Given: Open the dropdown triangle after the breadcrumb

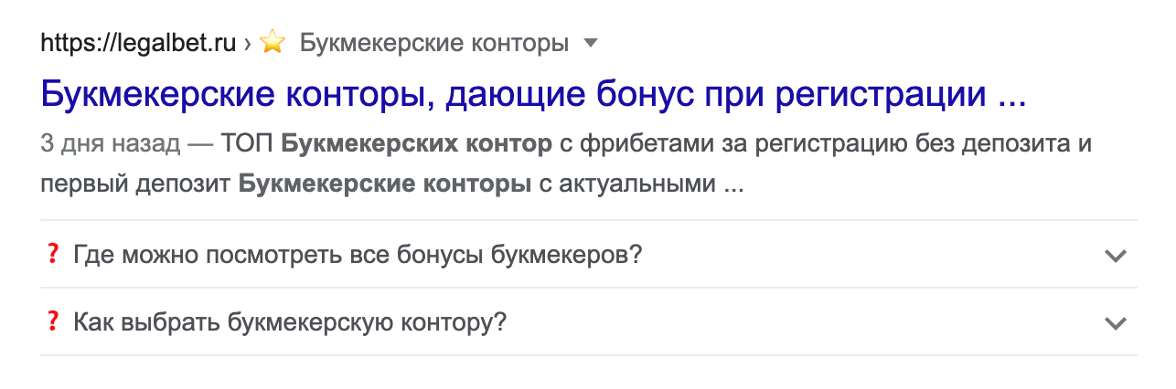Looking at the screenshot, I should tap(591, 43).
